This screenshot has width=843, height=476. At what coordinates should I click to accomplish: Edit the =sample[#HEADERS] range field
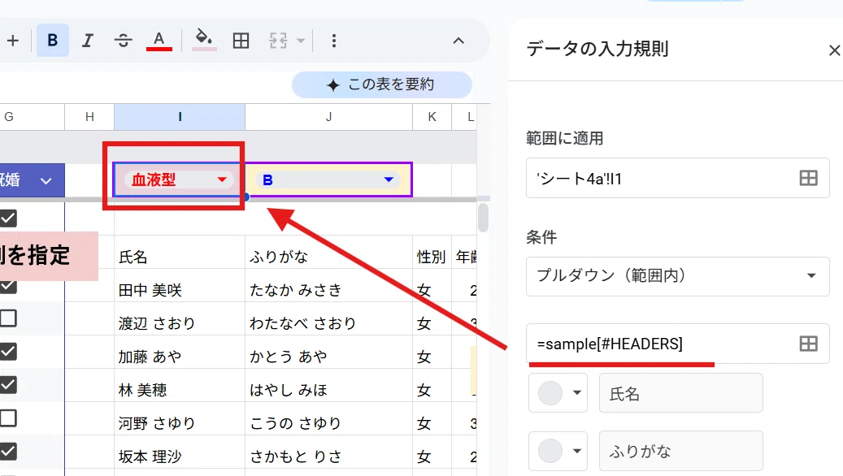677,344
